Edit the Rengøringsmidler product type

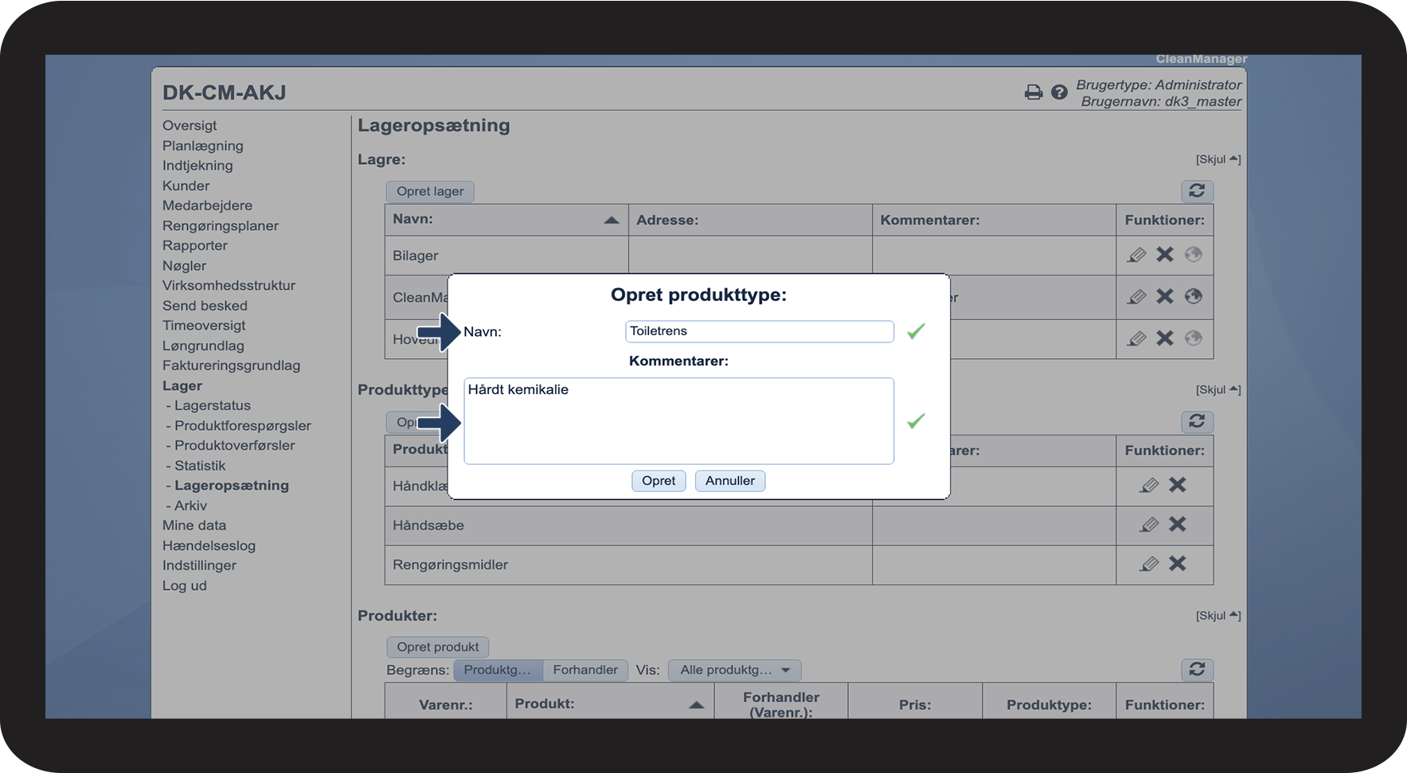1148,564
